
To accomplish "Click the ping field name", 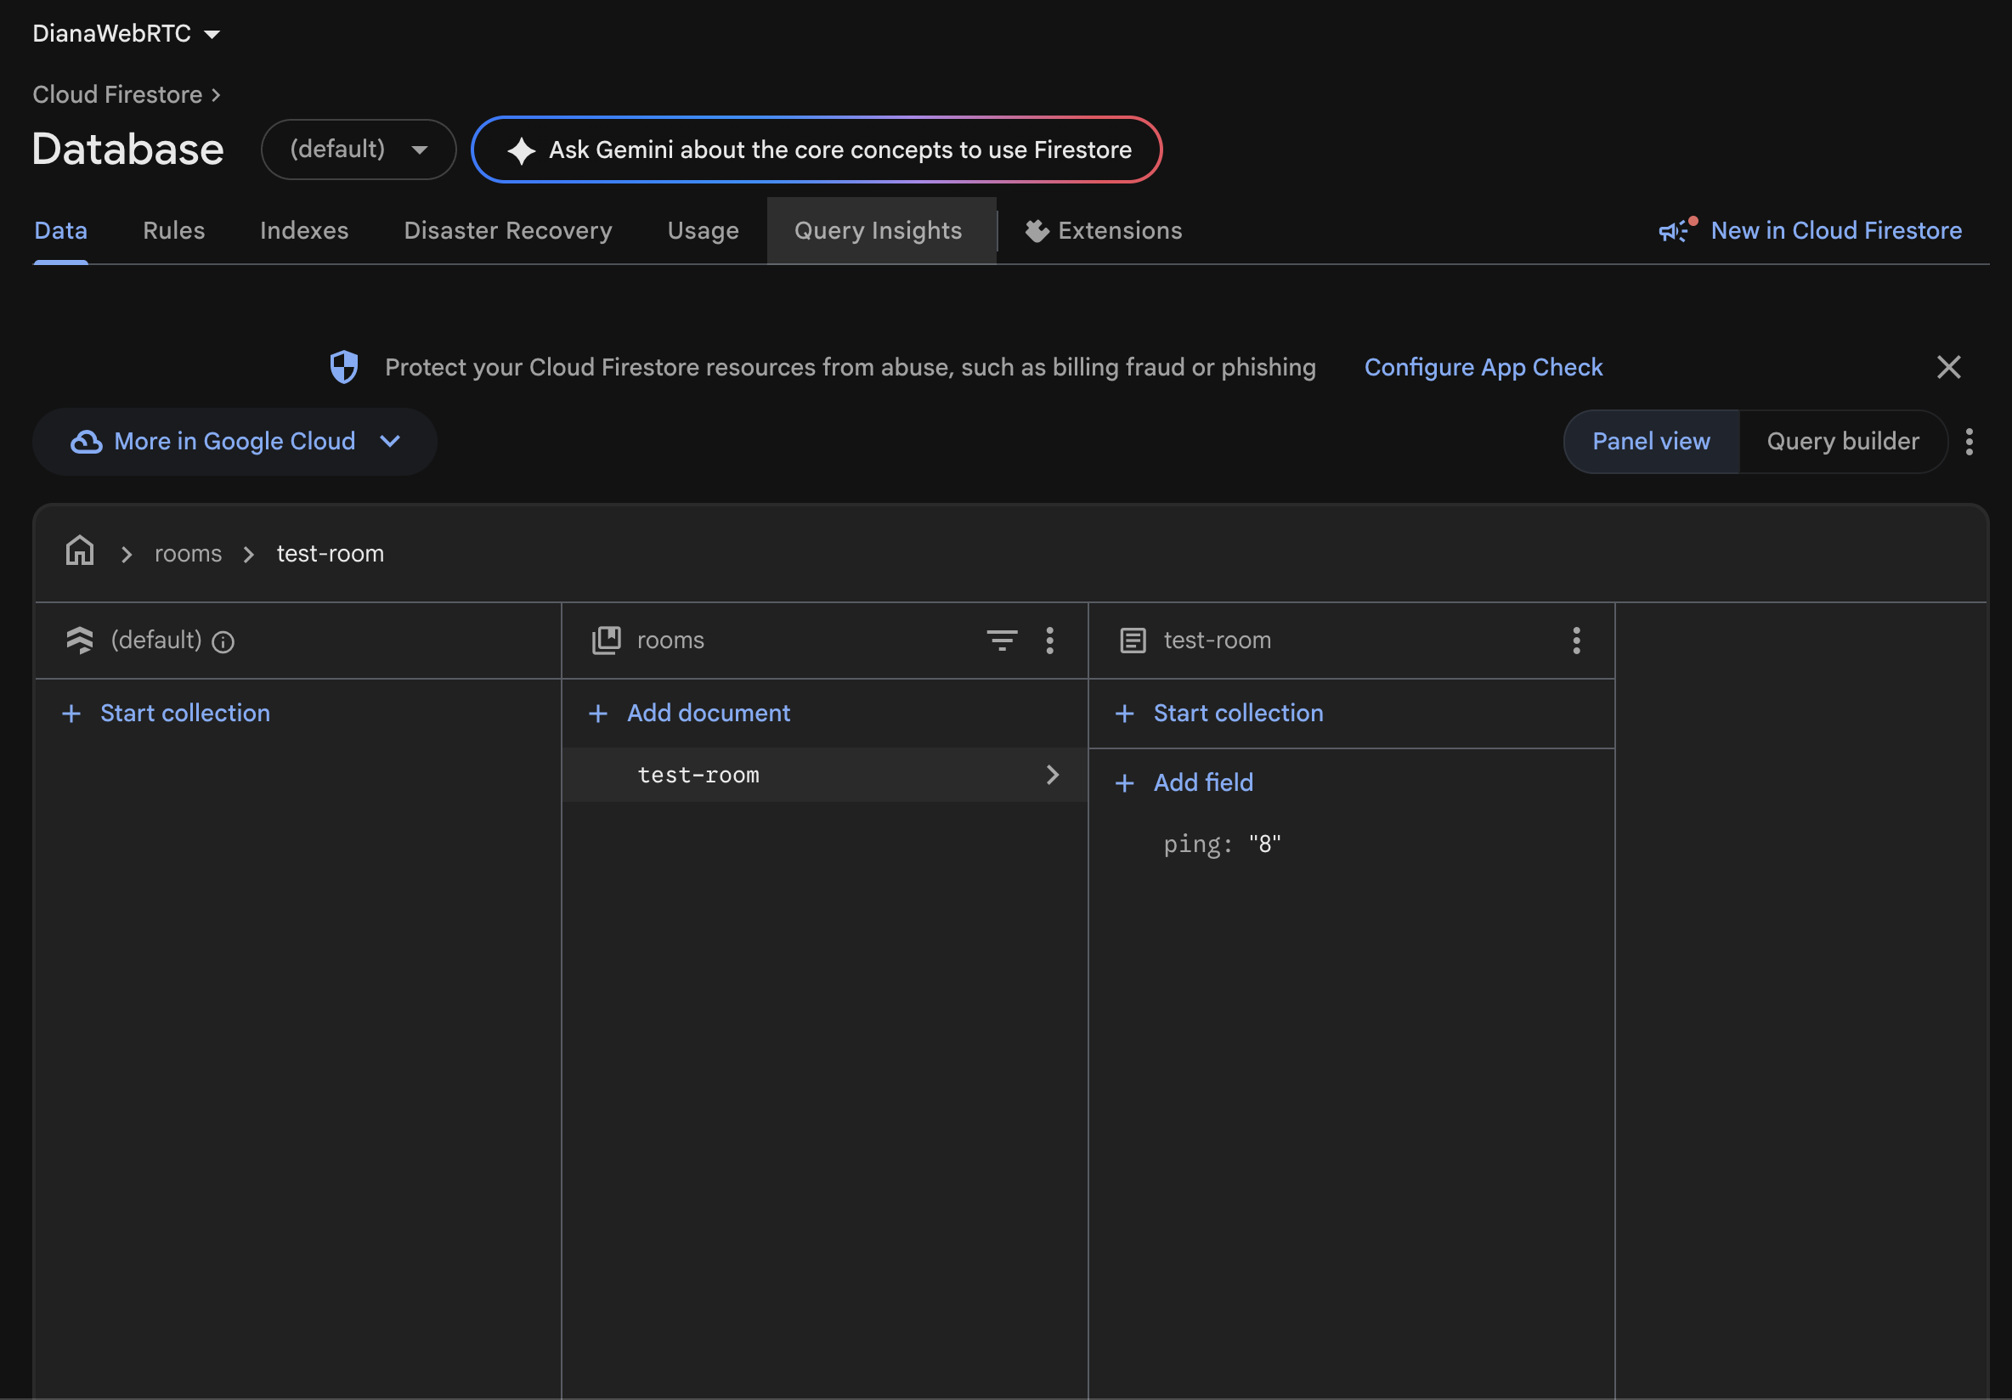I will (x=1192, y=844).
